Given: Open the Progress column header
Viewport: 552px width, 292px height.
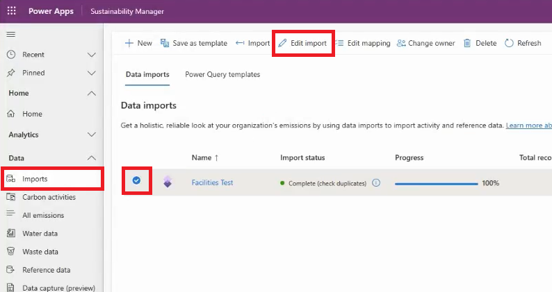Looking at the screenshot, I should pos(409,157).
